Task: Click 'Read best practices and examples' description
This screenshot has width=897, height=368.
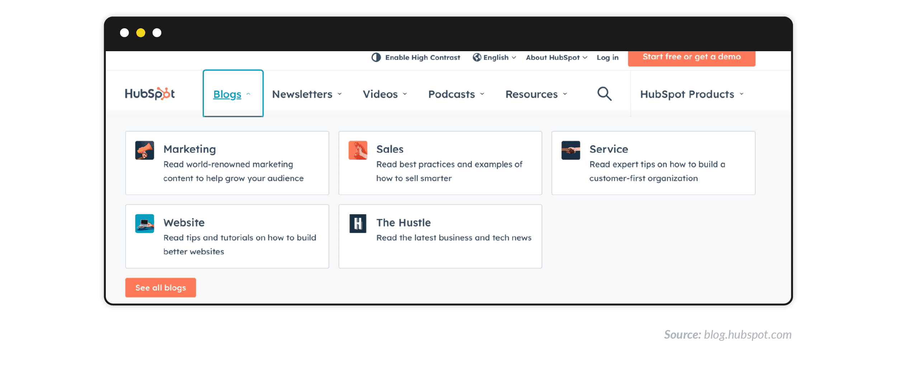Action: tap(449, 171)
